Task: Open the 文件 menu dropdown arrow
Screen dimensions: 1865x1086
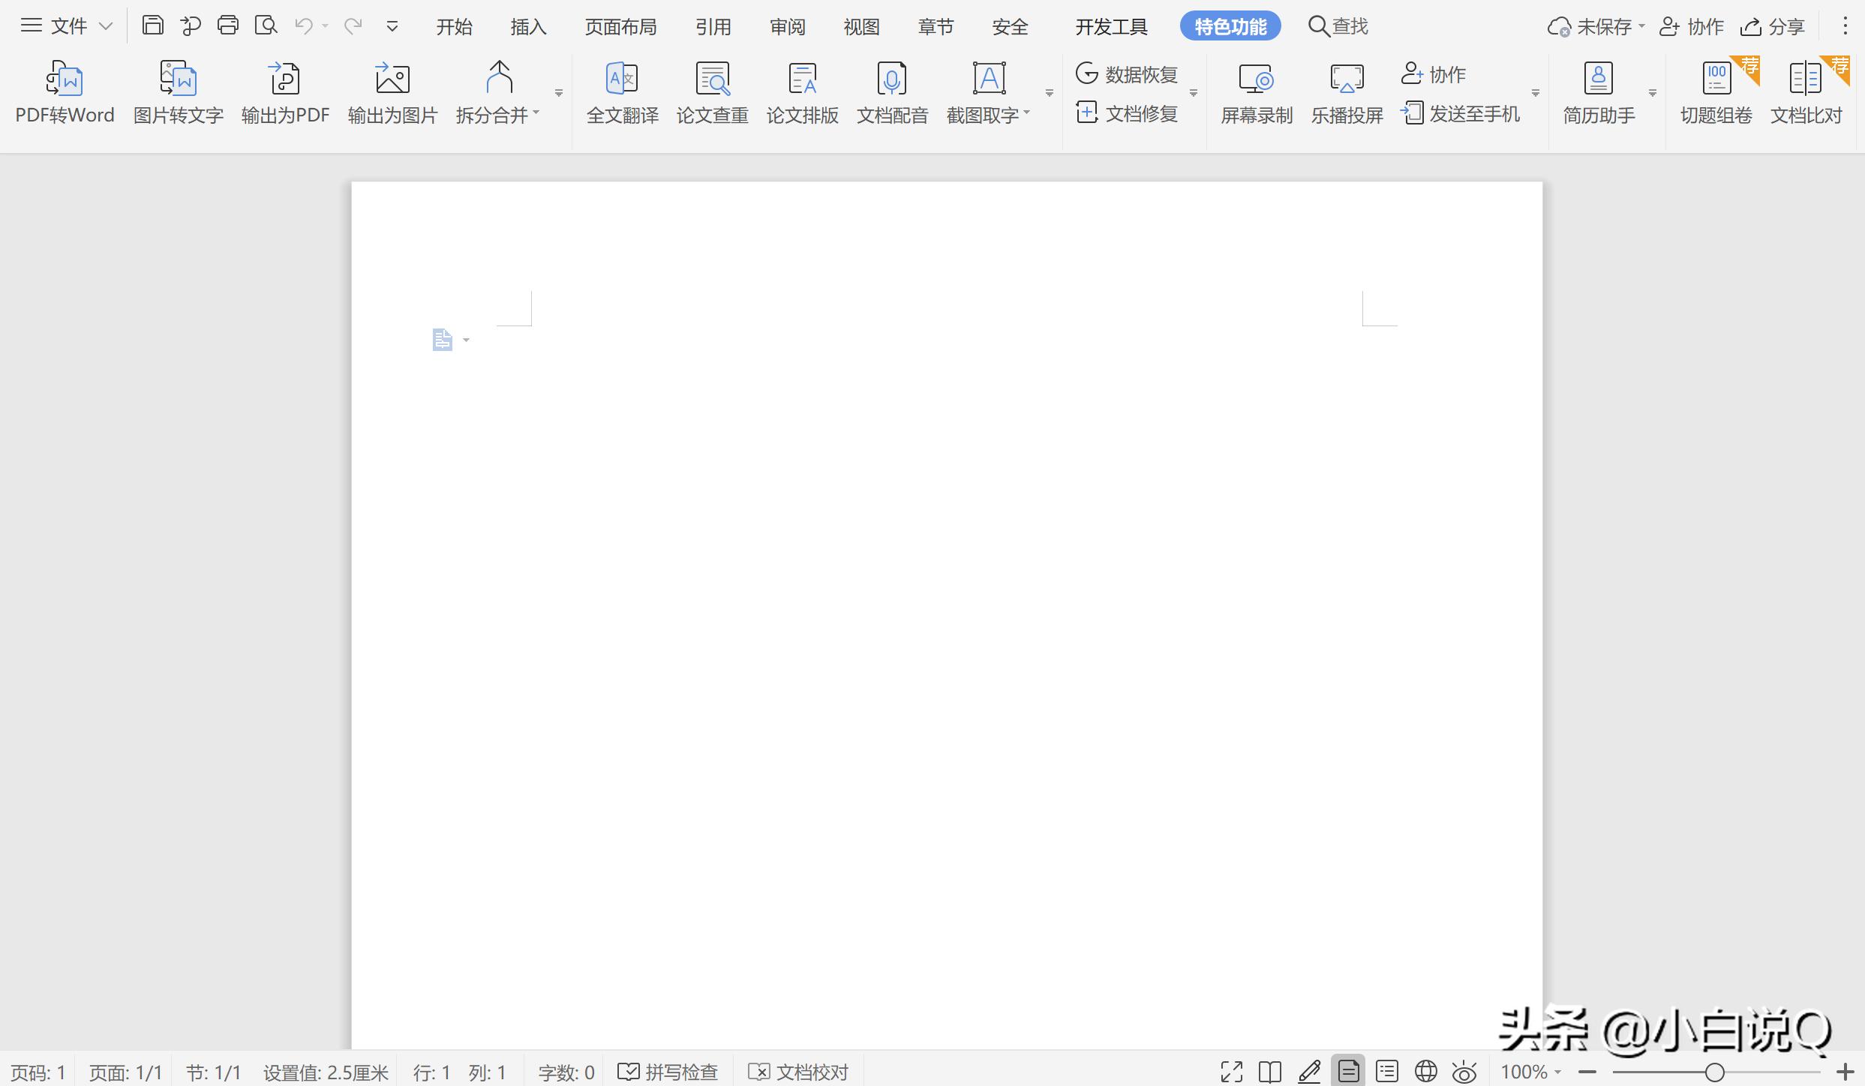Action: coord(107,26)
